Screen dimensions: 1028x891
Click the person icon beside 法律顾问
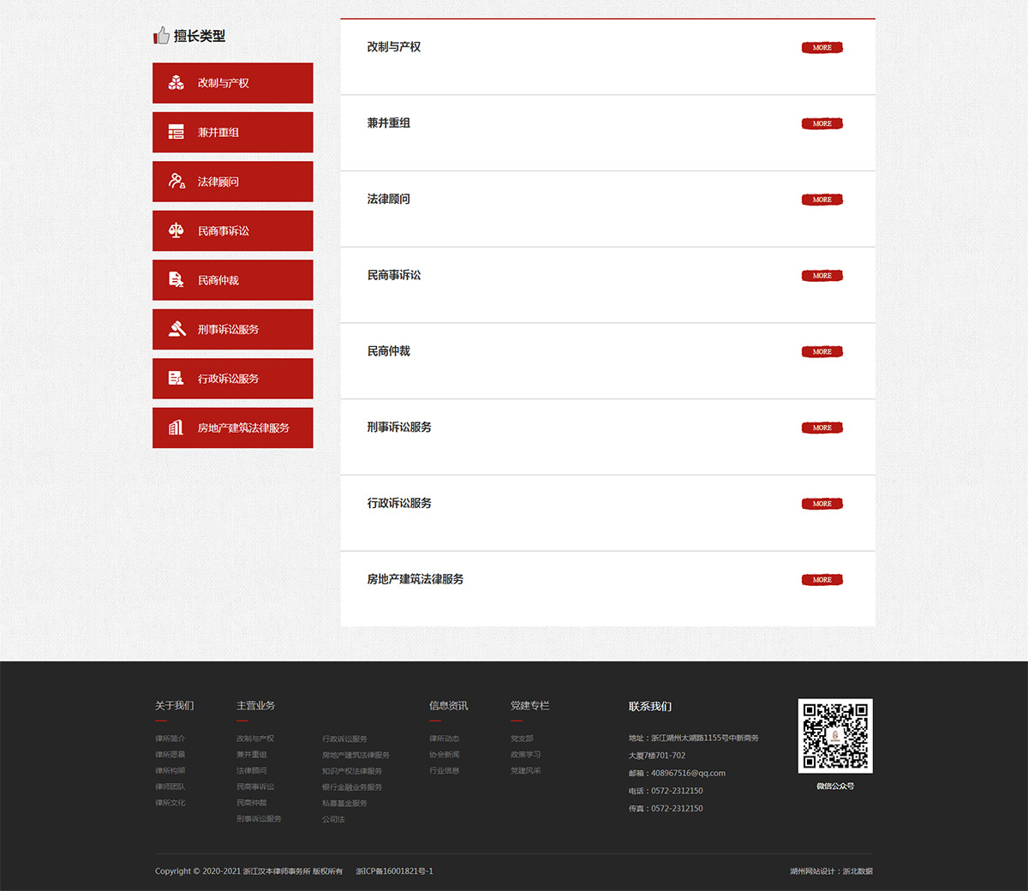click(176, 182)
